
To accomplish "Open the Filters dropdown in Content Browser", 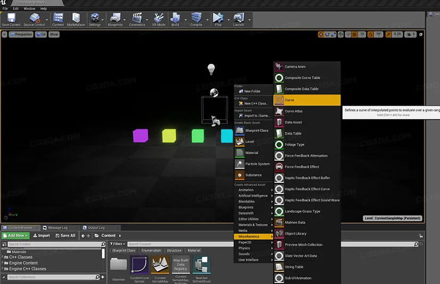I will pyautogui.click(x=117, y=244).
